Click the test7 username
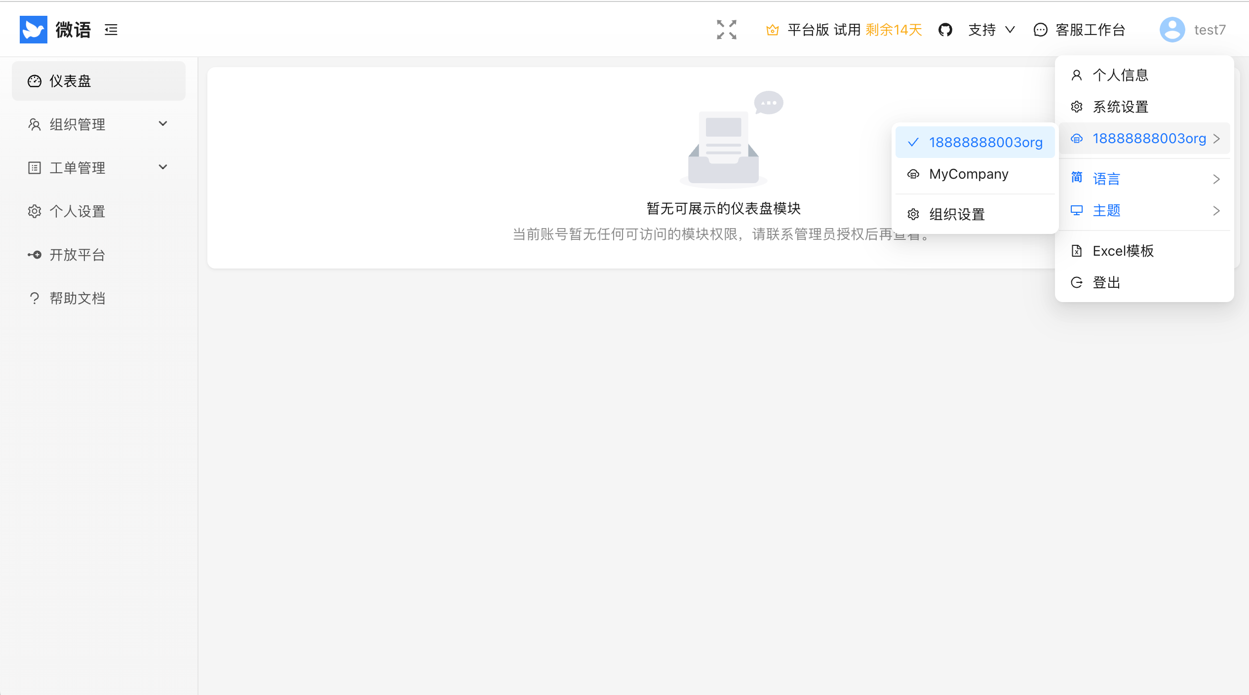Viewport: 1249px width, 695px height. 1210,30
